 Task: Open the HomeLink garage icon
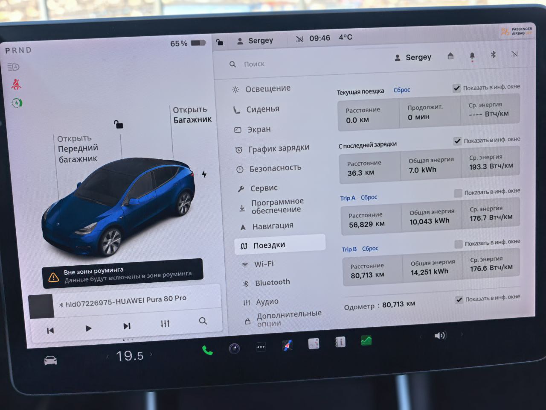click(x=450, y=56)
